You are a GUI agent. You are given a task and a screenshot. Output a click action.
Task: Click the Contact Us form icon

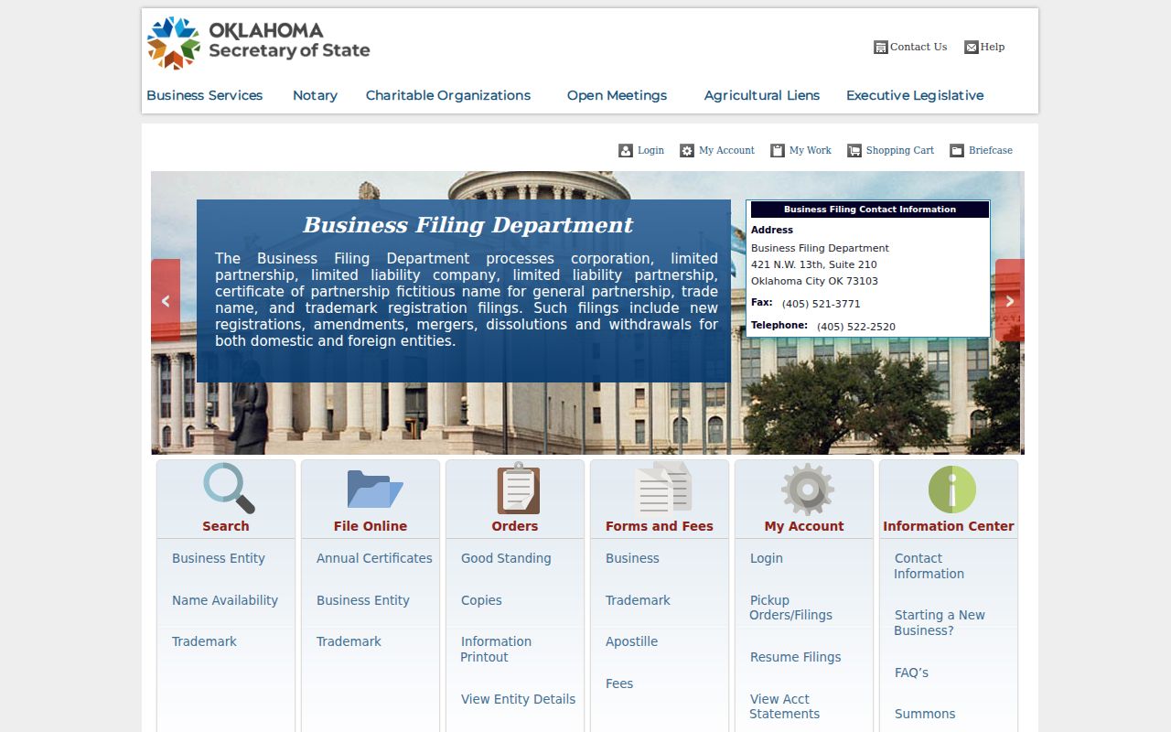(x=881, y=48)
